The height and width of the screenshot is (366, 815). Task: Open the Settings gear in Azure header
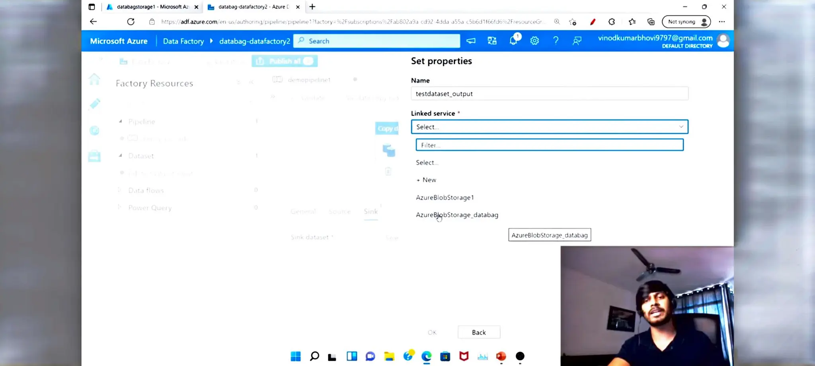[534, 40]
